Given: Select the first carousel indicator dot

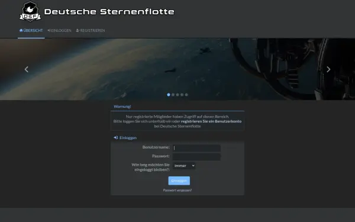Looking at the screenshot, I should pyautogui.click(x=169, y=95).
